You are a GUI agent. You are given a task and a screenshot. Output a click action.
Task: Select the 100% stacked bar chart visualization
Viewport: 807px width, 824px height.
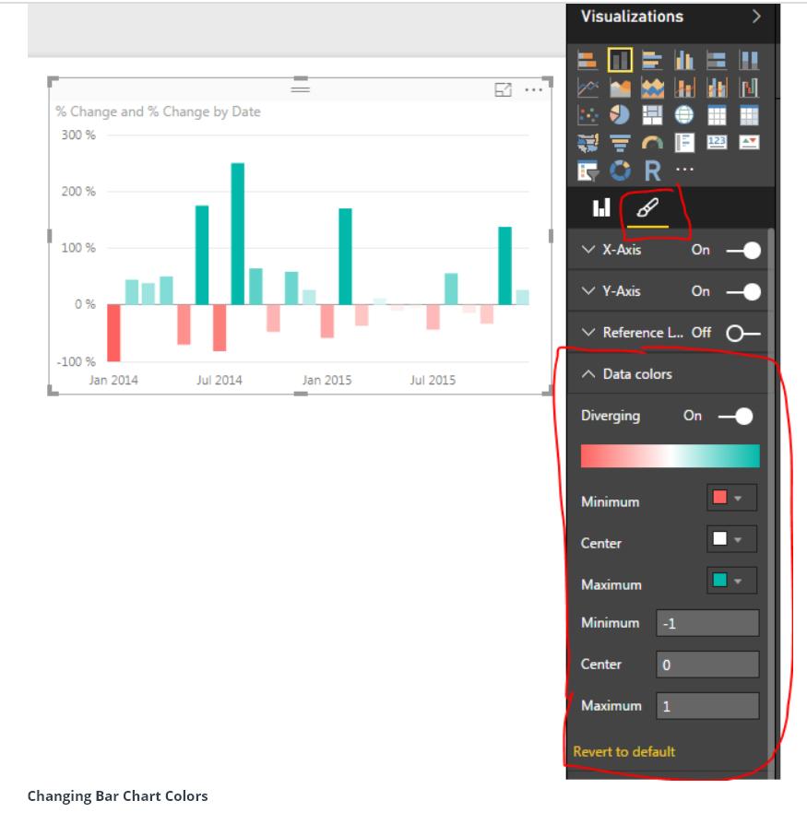point(717,60)
